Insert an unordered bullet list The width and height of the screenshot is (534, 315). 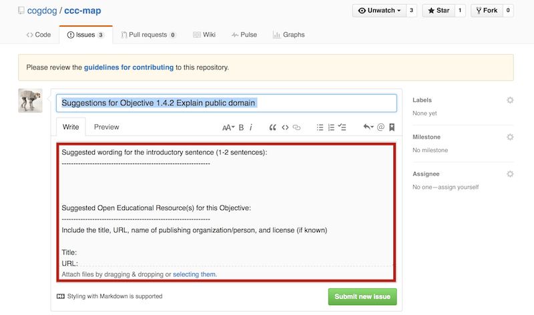[320, 127]
